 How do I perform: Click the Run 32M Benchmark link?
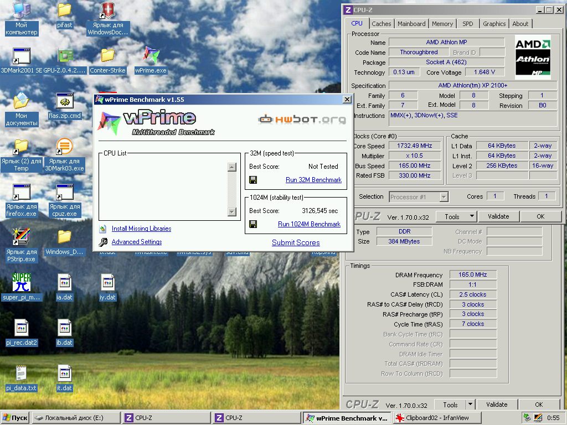(313, 180)
